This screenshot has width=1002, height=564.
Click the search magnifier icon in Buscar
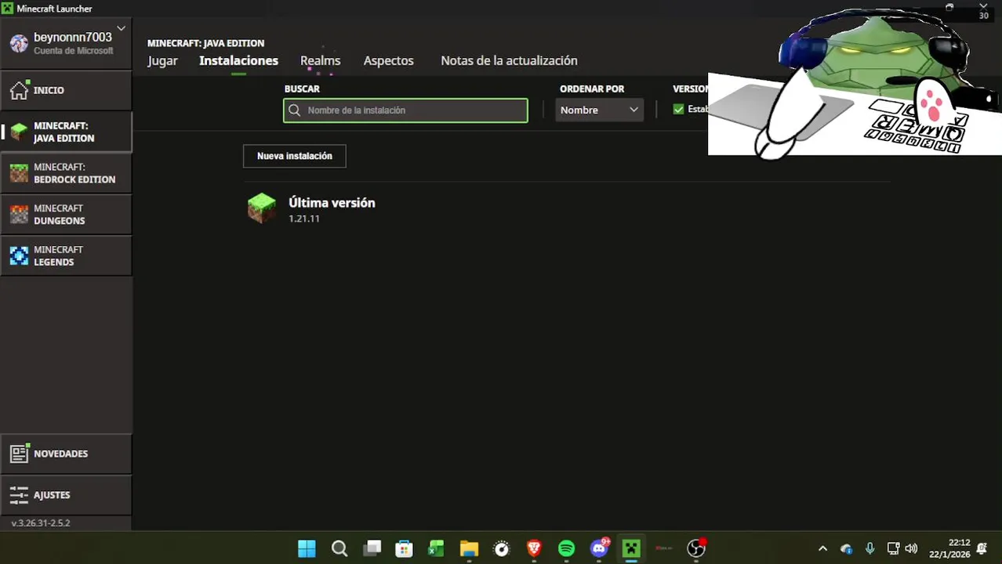point(295,110)
